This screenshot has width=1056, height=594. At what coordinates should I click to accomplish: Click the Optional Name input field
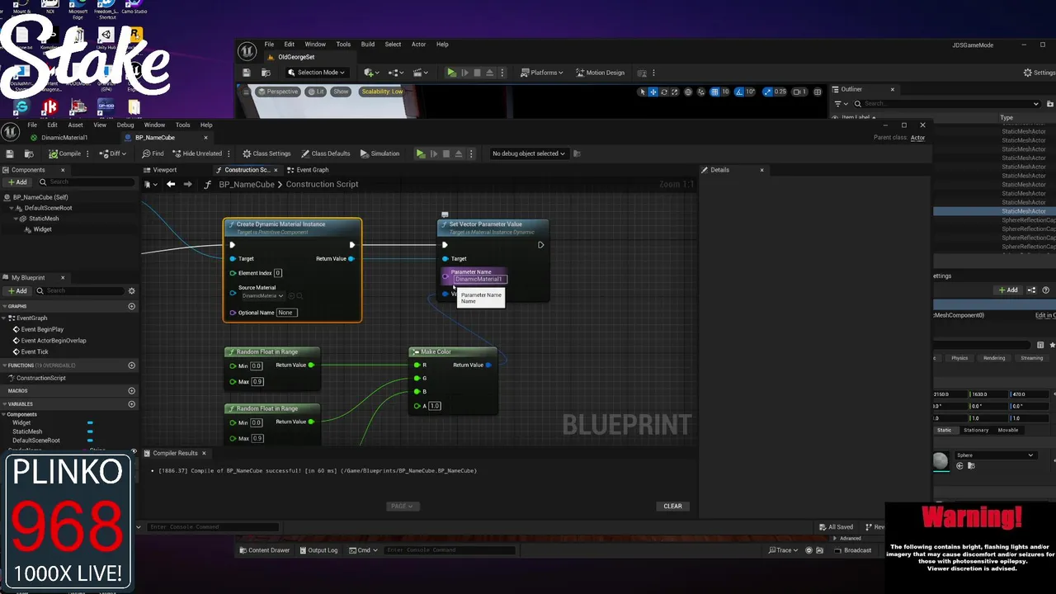click(x=286, y=313)
